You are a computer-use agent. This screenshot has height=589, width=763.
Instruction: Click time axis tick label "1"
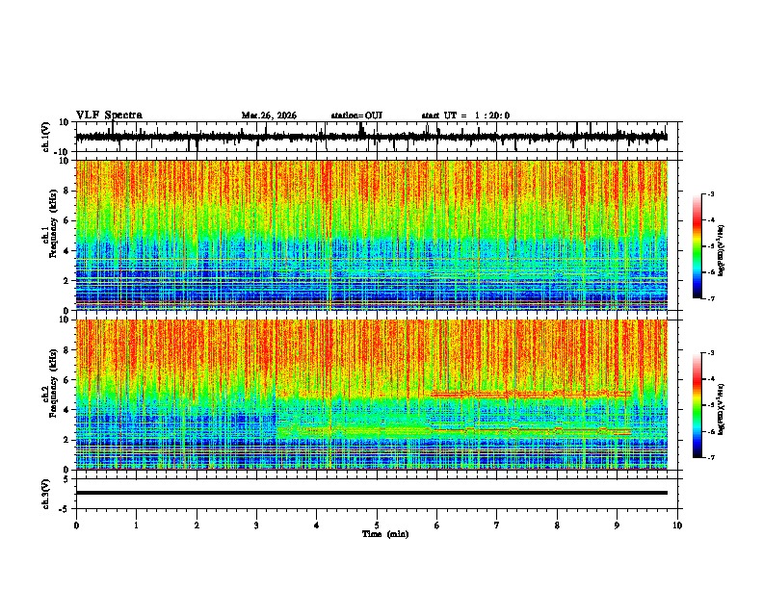click(x=136, y=525)
